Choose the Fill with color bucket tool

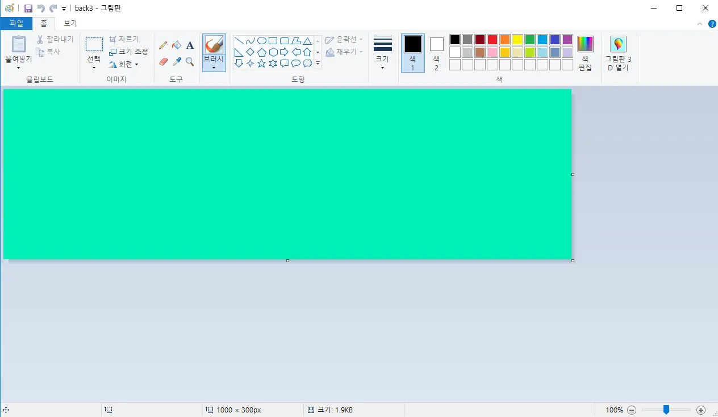click(x=177, y=45)
